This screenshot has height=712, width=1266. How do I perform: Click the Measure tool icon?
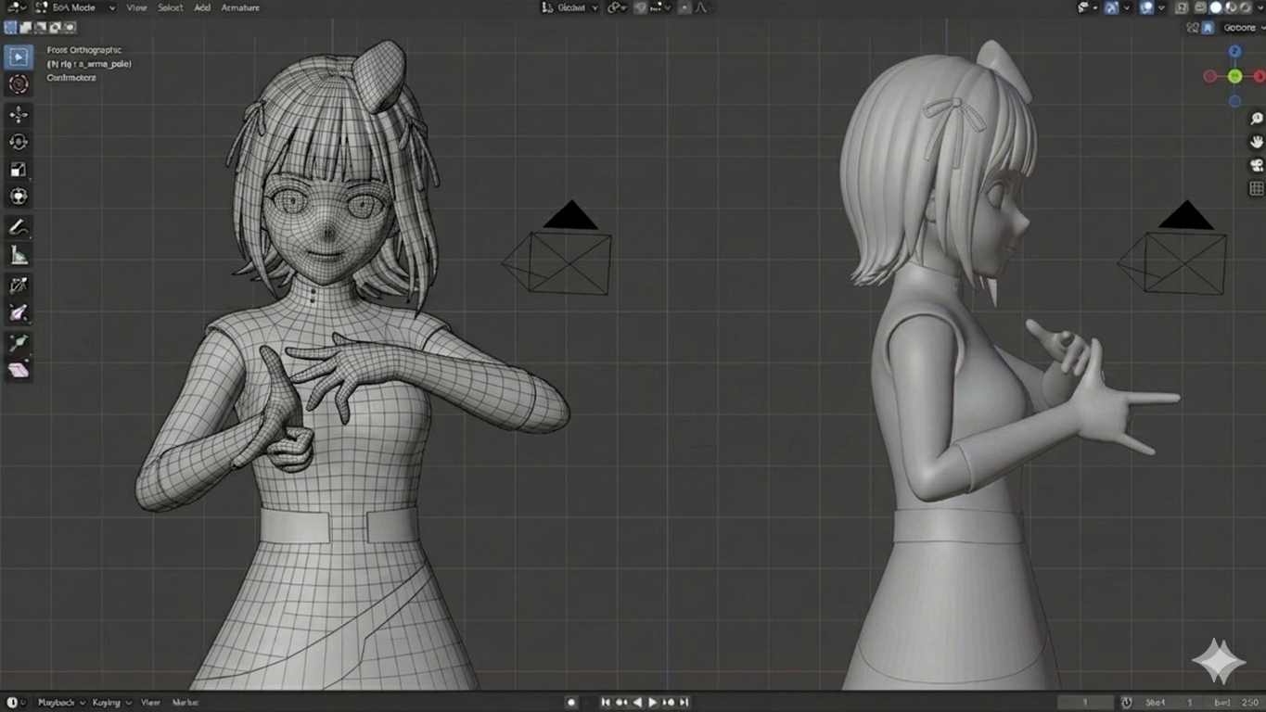(18, 255)
